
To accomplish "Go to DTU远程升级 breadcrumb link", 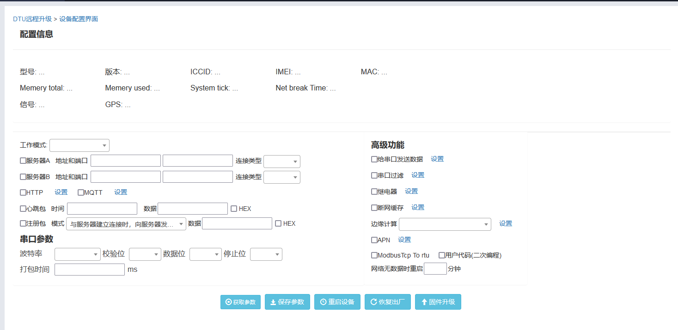I will (x=32, y=19).
